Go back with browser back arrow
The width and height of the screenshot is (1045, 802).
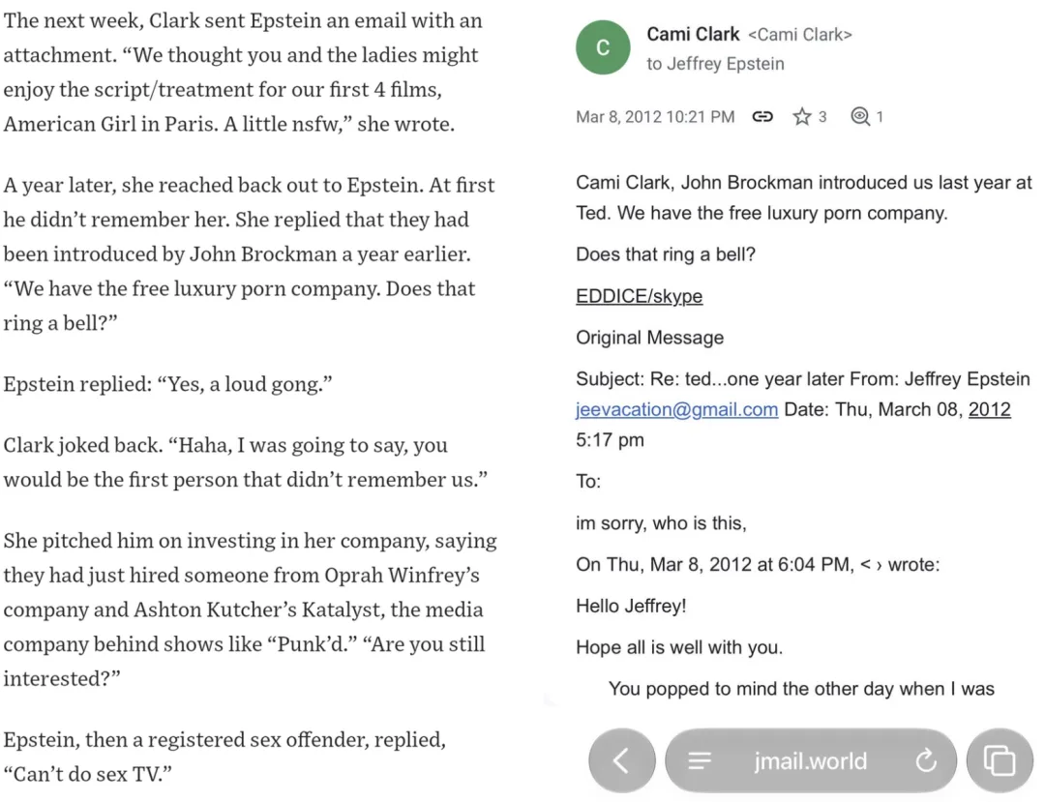tap(621, 760)
